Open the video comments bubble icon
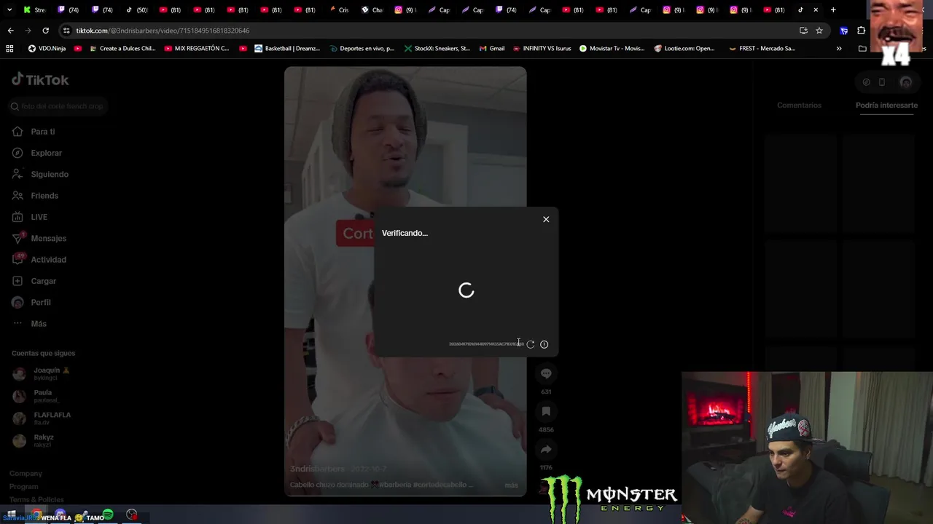Viewport: 933px width, 524px height. coord(546,373)
